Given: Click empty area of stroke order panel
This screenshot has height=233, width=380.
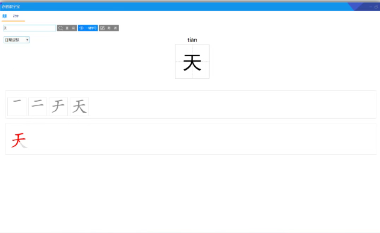Looking at the screenshot, I should coord(230,105).
